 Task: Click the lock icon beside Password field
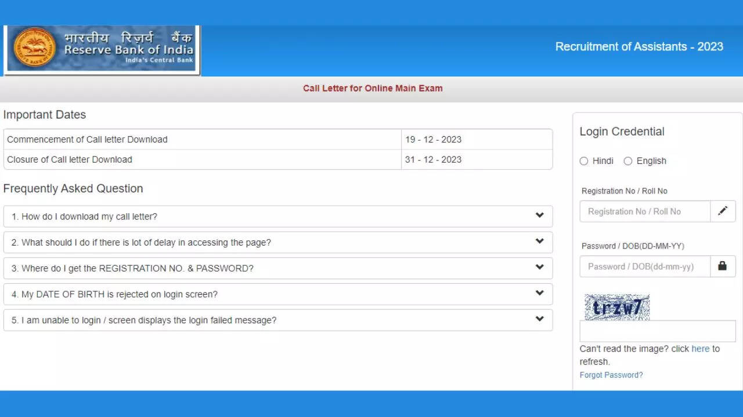pyautogui.click(x=723, y=266)
